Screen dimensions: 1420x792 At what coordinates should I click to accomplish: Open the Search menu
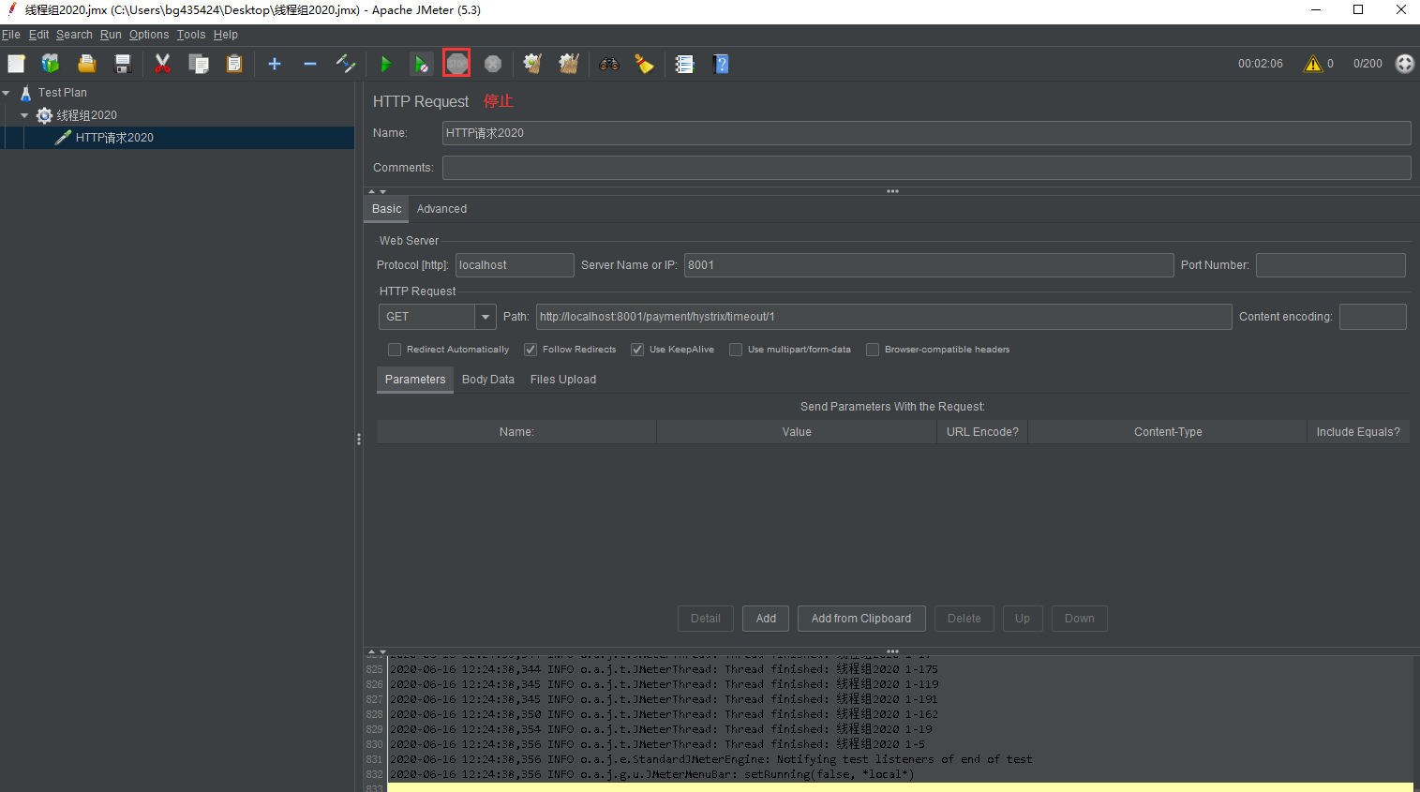74,35
